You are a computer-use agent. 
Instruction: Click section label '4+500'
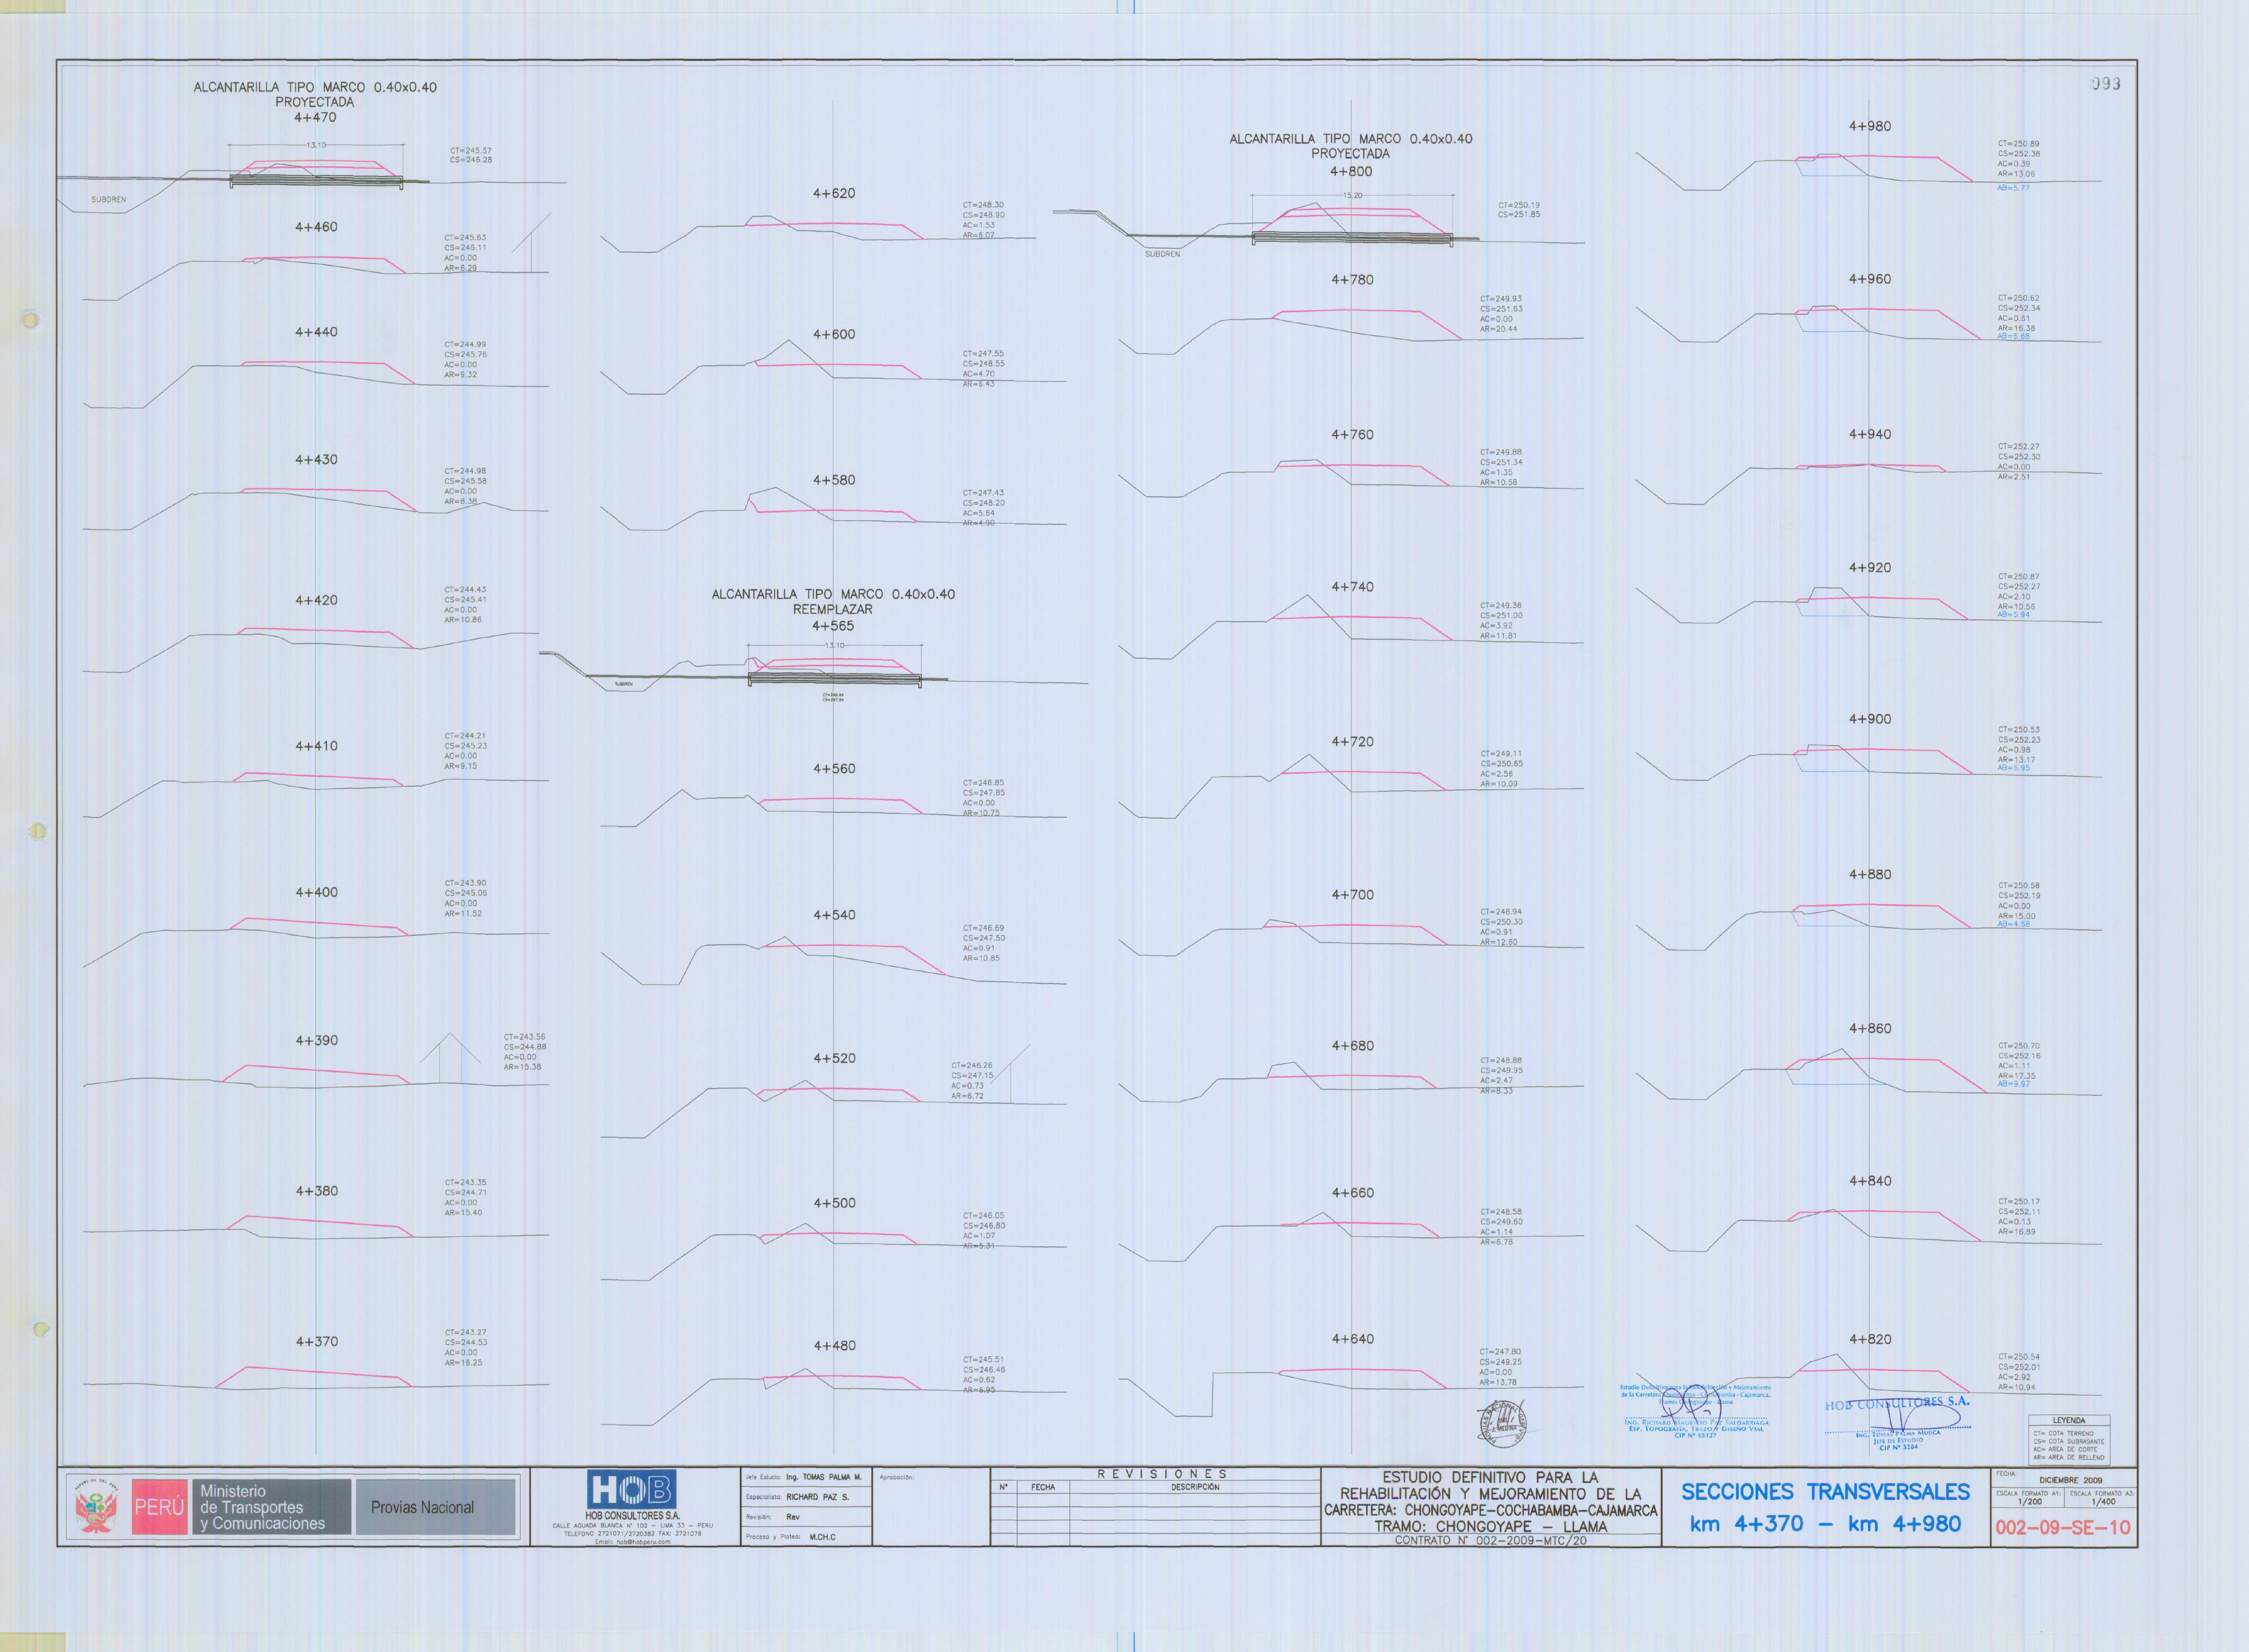tap(834, 1203)
